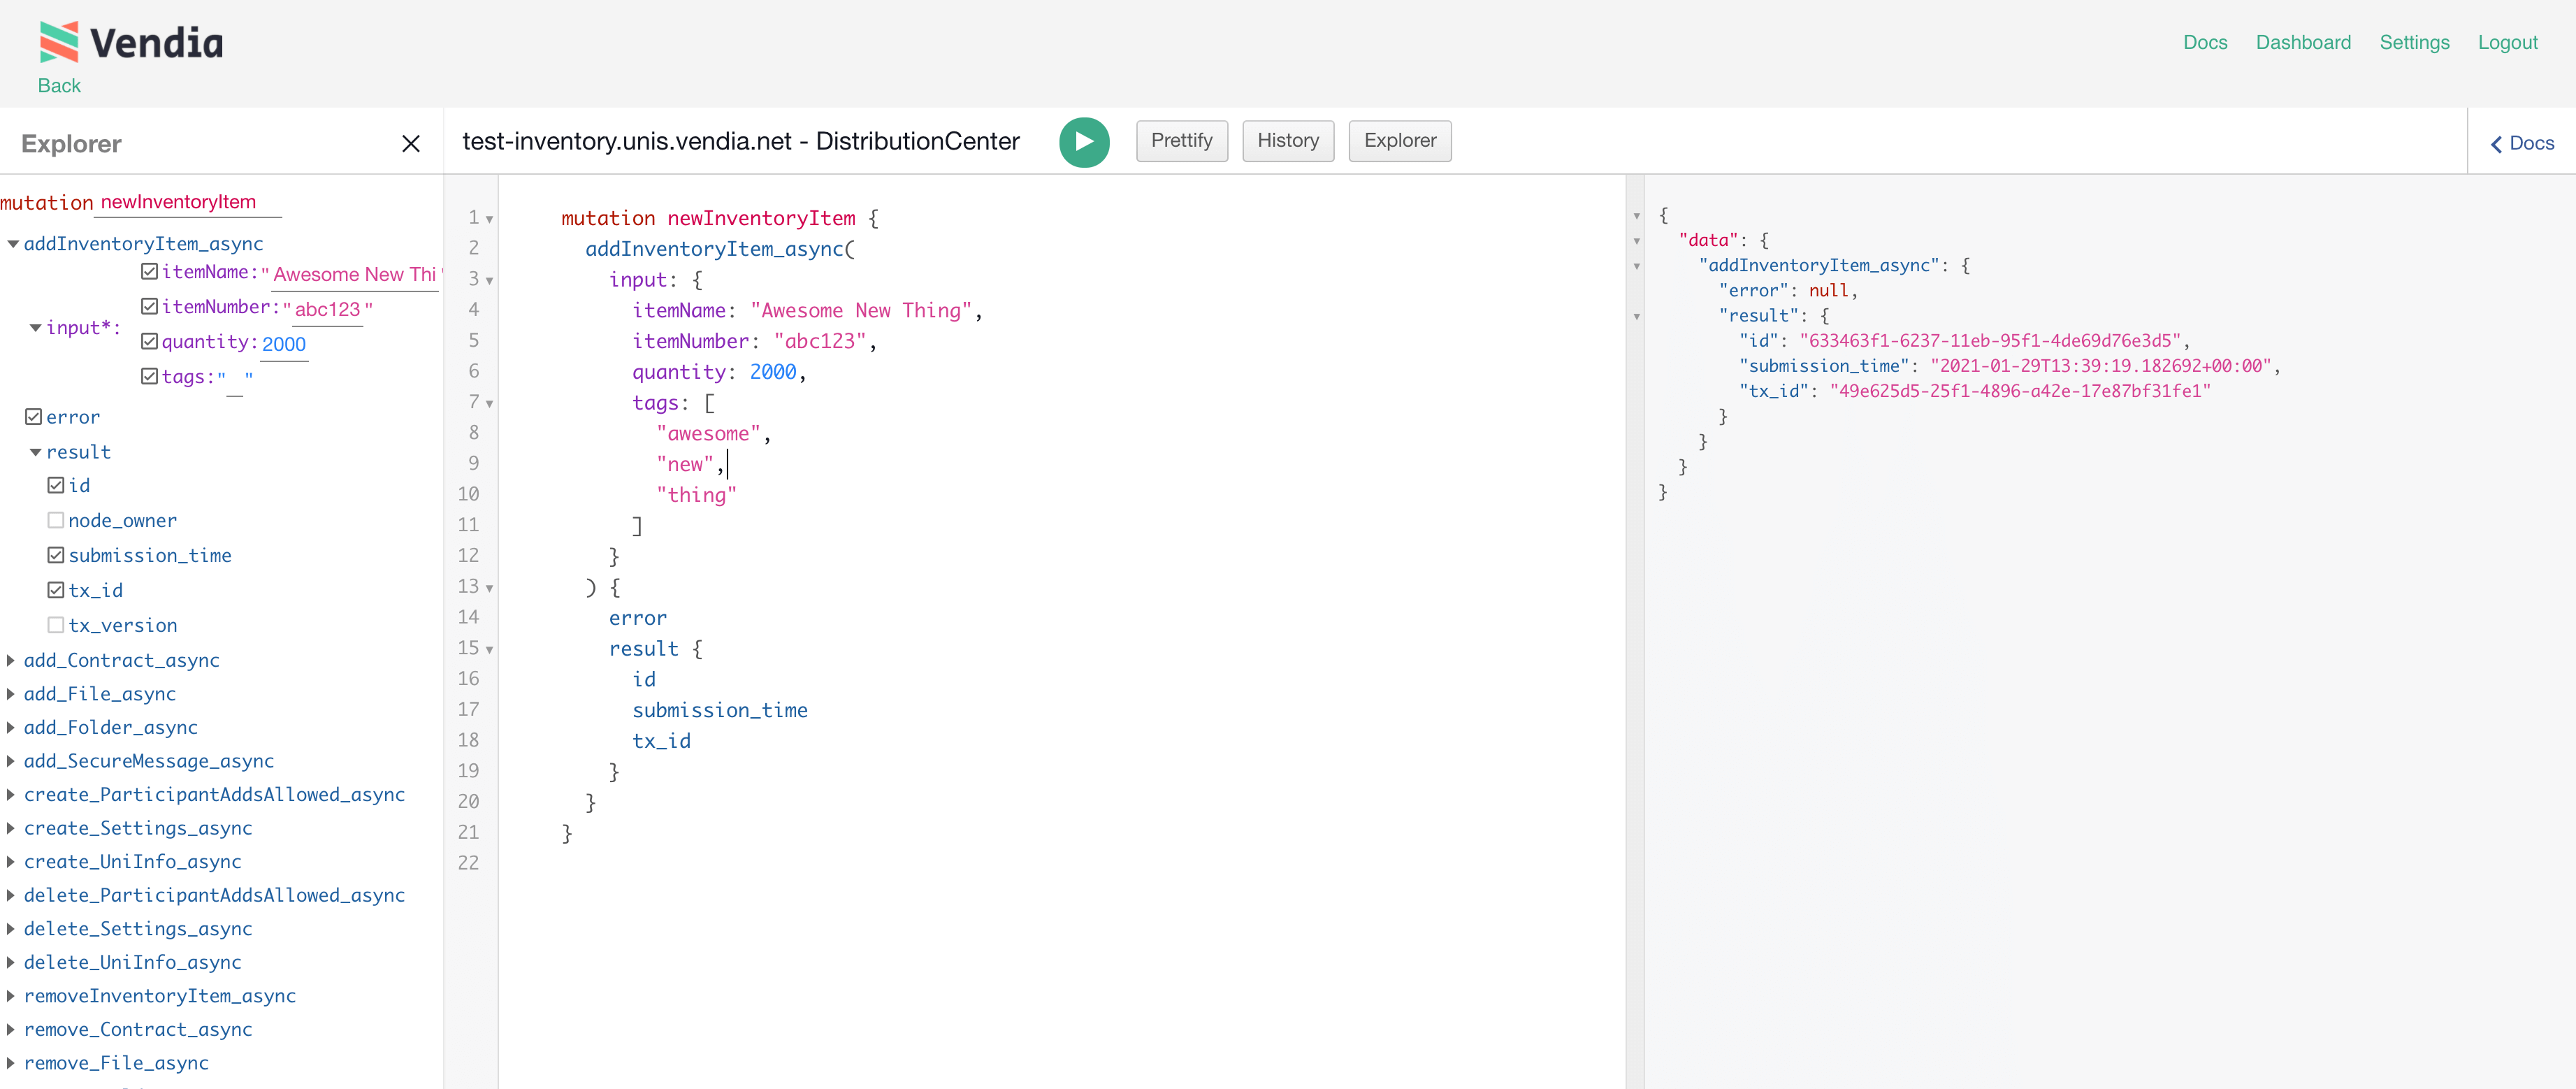Click submission_time field on editor line 17
The width and height of the screenshot is (2576, 1089).
[x=719, y=710]
